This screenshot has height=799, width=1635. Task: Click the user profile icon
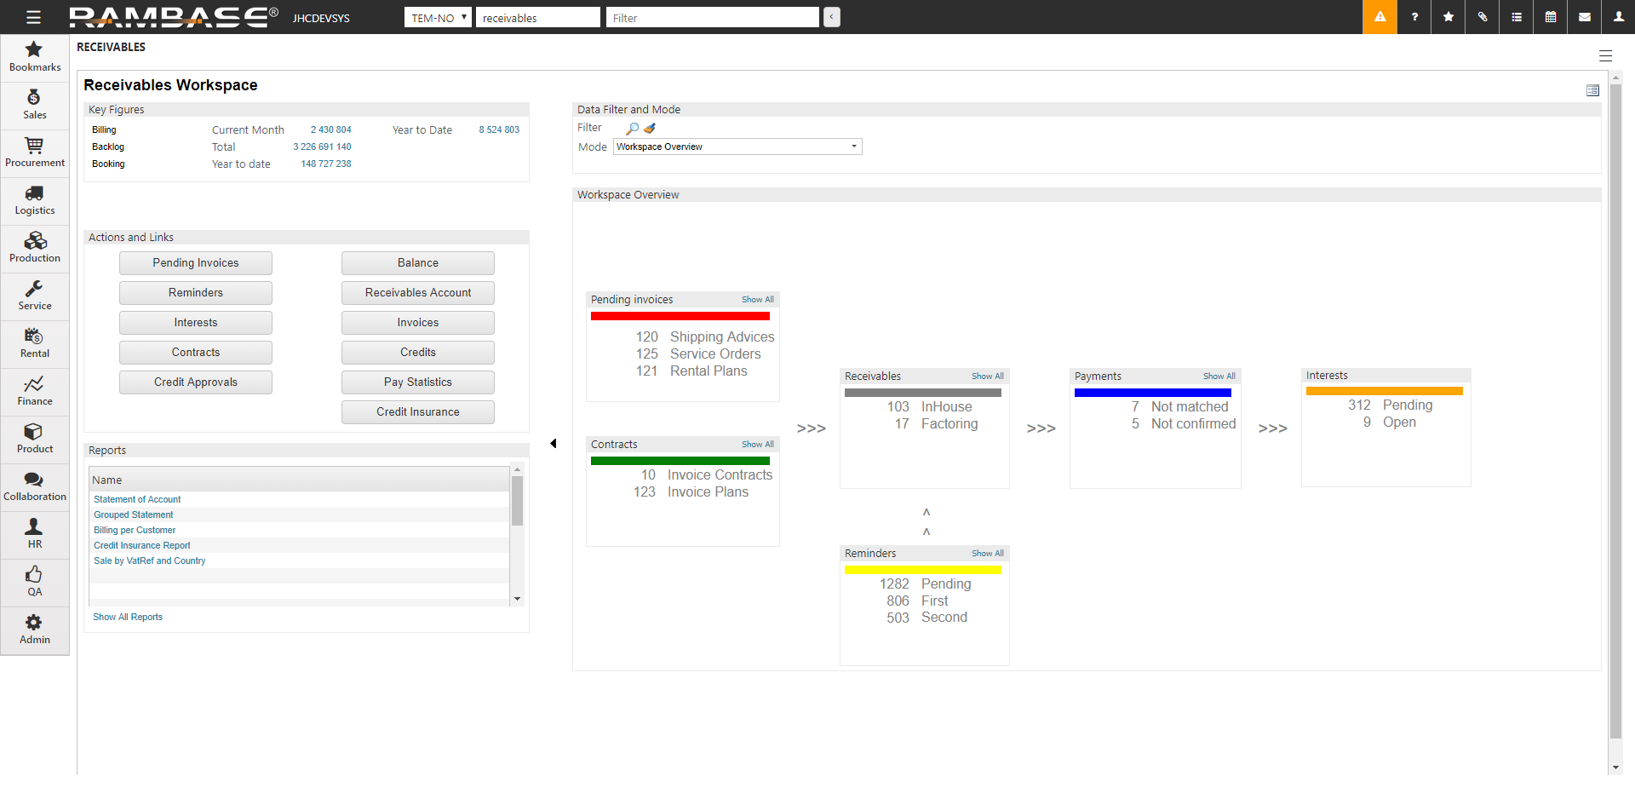pyautogui.click(x=1619, y=17)
